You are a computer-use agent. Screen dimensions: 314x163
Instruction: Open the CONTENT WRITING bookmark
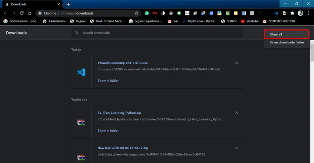280,21
